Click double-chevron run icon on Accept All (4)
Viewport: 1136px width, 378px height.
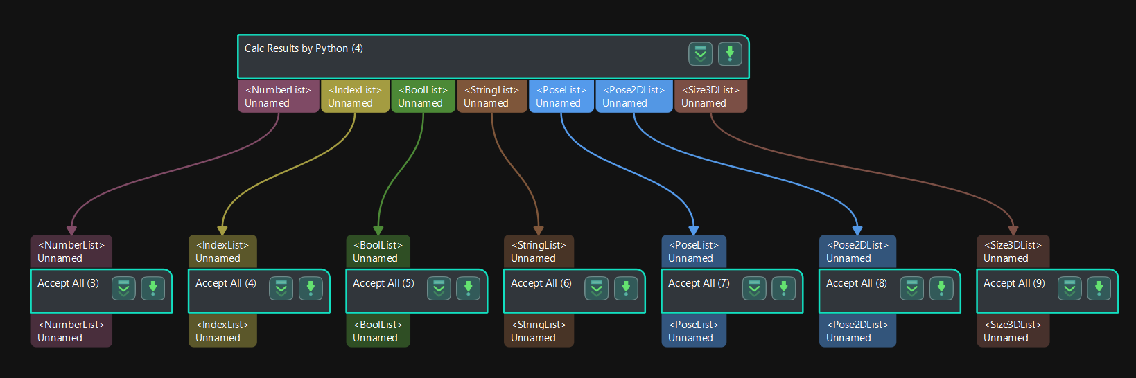[281, 288]
